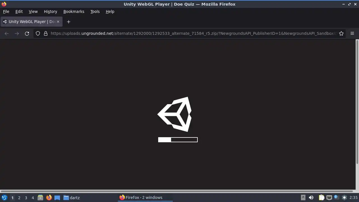Click the Unity logo on loading screen
Image resolution: width=359 pixels, height=202 pixels.
tap(175, 114)
